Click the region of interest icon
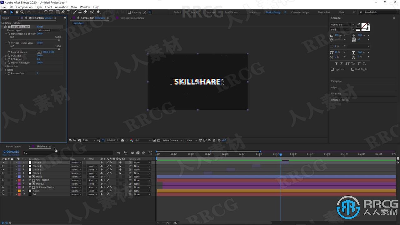The height and width of the screenshot is (225, 400). (x=154, y=140)
